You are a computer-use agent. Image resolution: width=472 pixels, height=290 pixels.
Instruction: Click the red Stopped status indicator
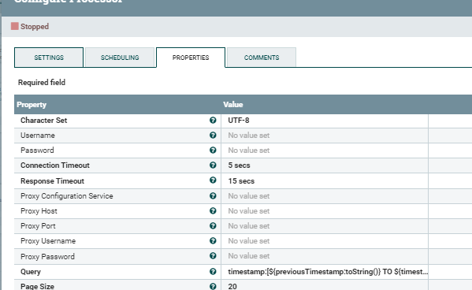[x=15, y=26]
